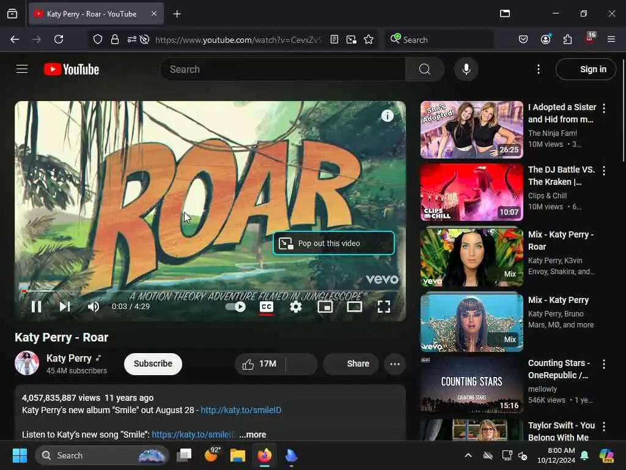This screenshot has height=470, width=626.
Task: Open options for The DJ Battle video
Action: 604,171
